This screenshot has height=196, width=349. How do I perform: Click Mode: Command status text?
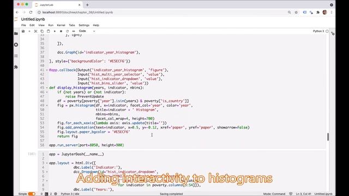coord(274,194)
